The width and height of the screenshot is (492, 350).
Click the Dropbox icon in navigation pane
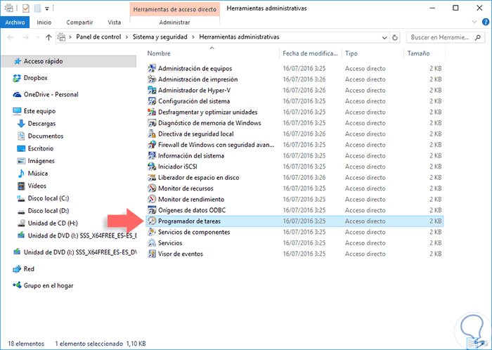click(x=17, y=78)
